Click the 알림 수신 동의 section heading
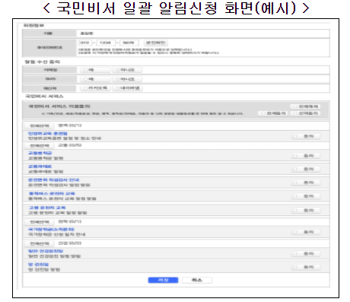The height and width of the screenshot is (302, 350). [43, 62]
